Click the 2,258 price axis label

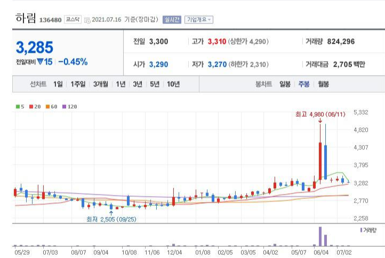[360, 218]
